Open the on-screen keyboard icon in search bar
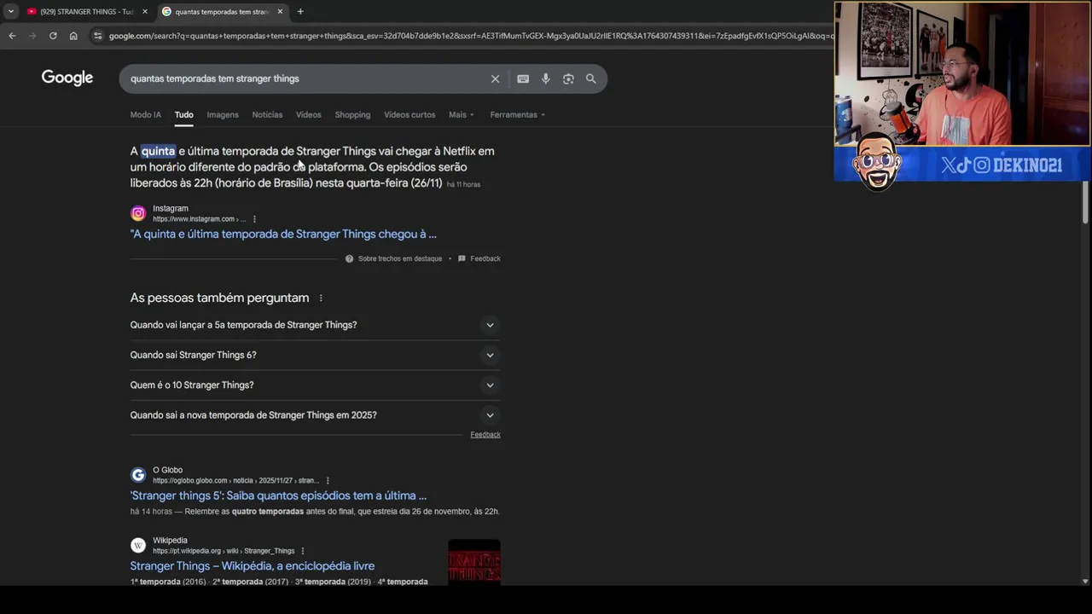Screen dimensions: 1092x614 (x=523, y=78)
